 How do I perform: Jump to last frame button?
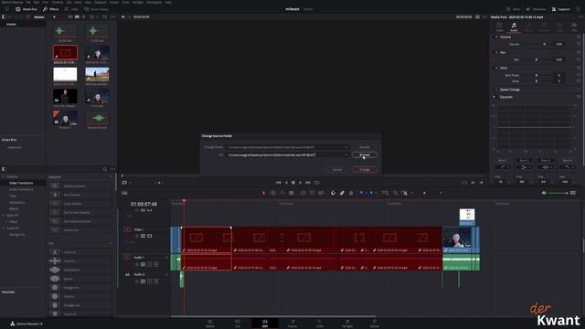click(308, 183)
